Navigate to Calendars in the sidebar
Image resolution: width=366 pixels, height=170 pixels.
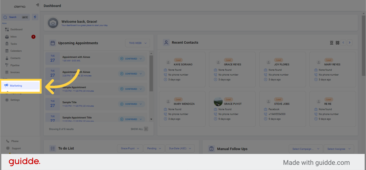(x=16, y=51)
